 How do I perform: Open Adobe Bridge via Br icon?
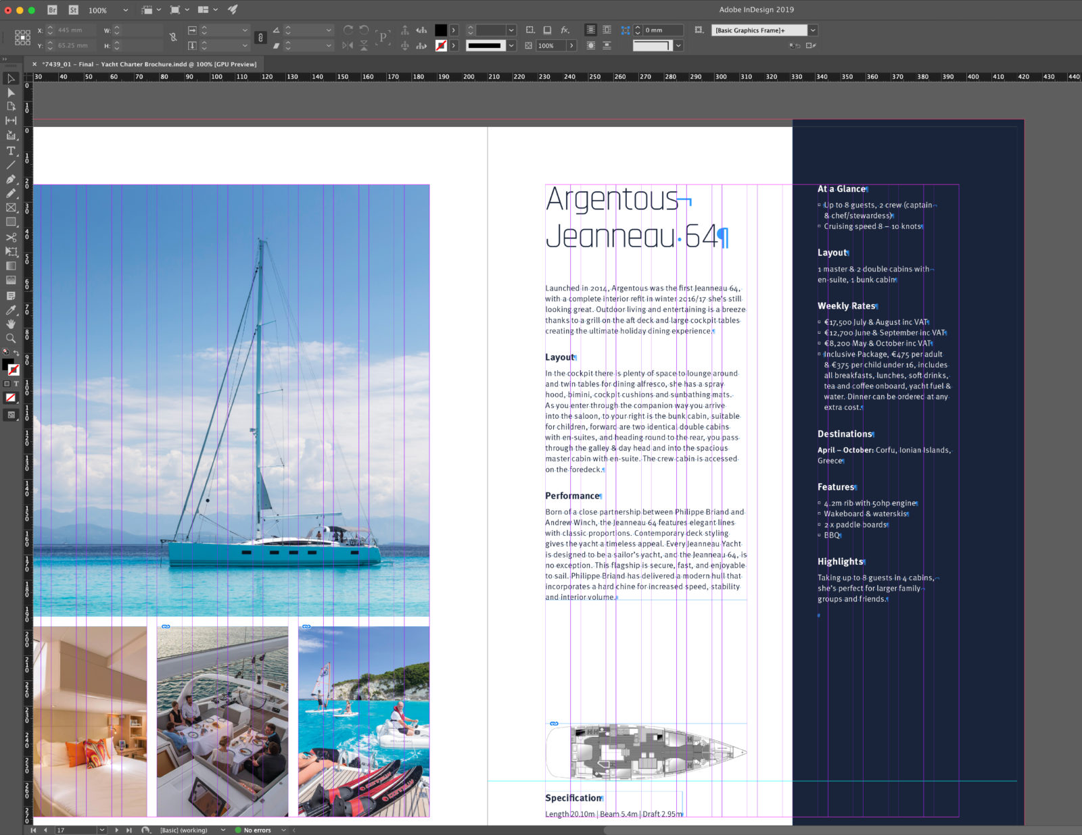[x=53, y=10]
